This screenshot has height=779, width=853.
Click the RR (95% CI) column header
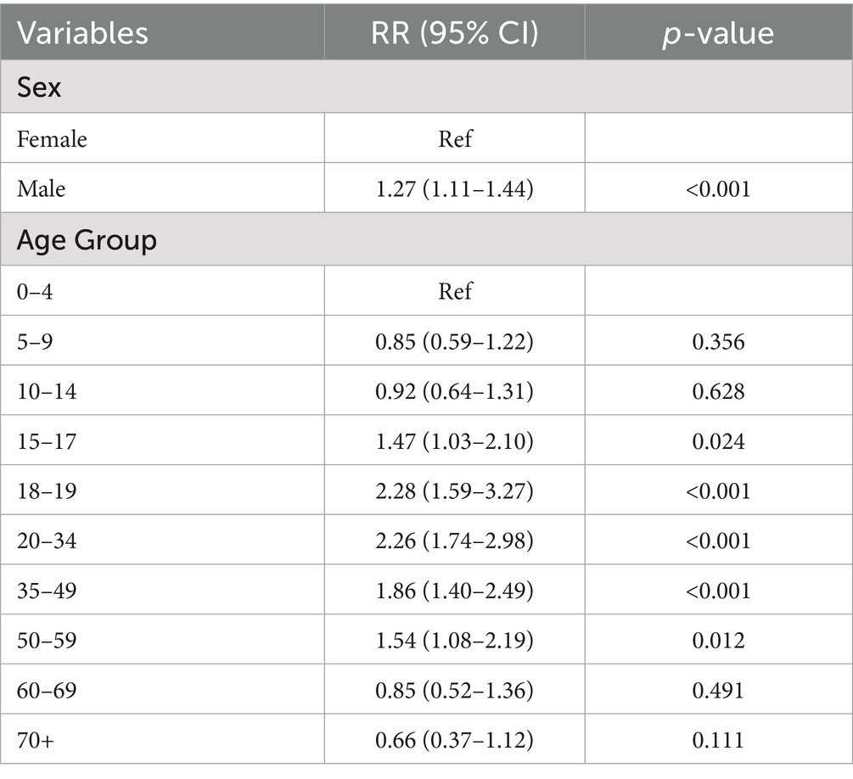pos(454,32)
